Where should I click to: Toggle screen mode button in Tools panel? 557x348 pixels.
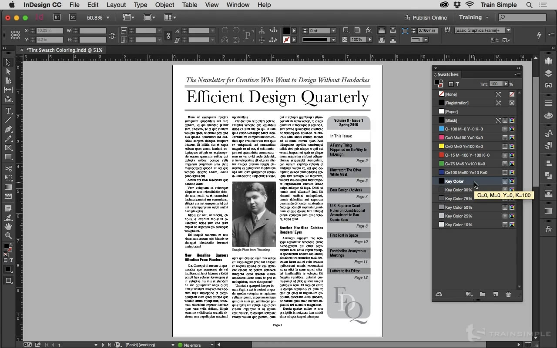[8, 281]
